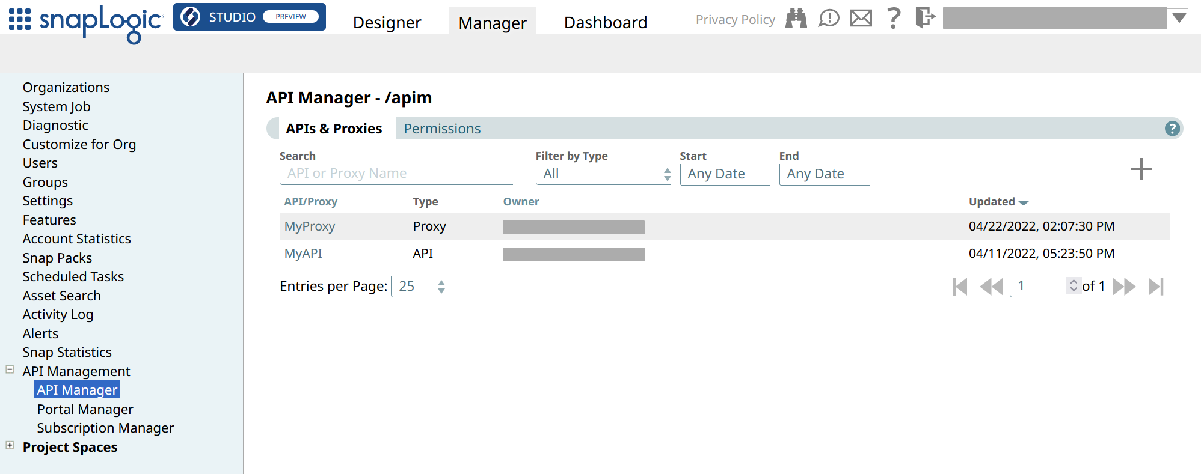Focus the API or Proxy Name search field

(396, 174)
